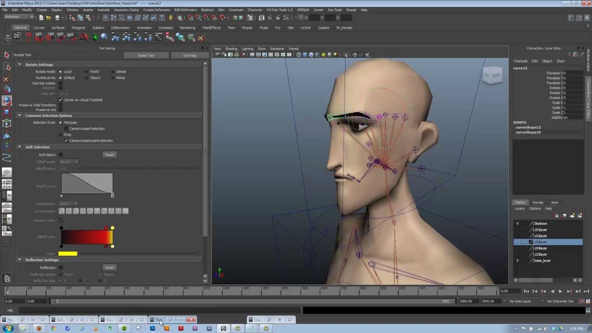Click the Tool Help button
Viewport: 592px width, 333px height.
click(x=190, y=55)
